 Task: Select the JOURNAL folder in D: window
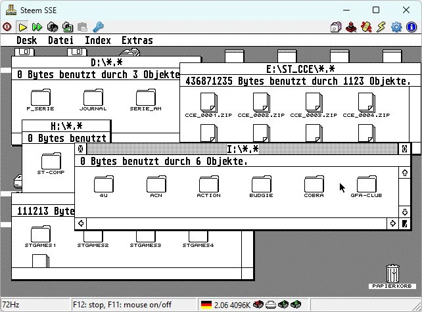(x=93, y=100)
